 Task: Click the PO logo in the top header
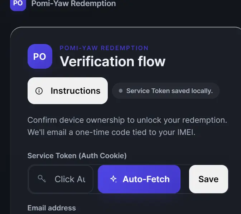tap(18, 4)
